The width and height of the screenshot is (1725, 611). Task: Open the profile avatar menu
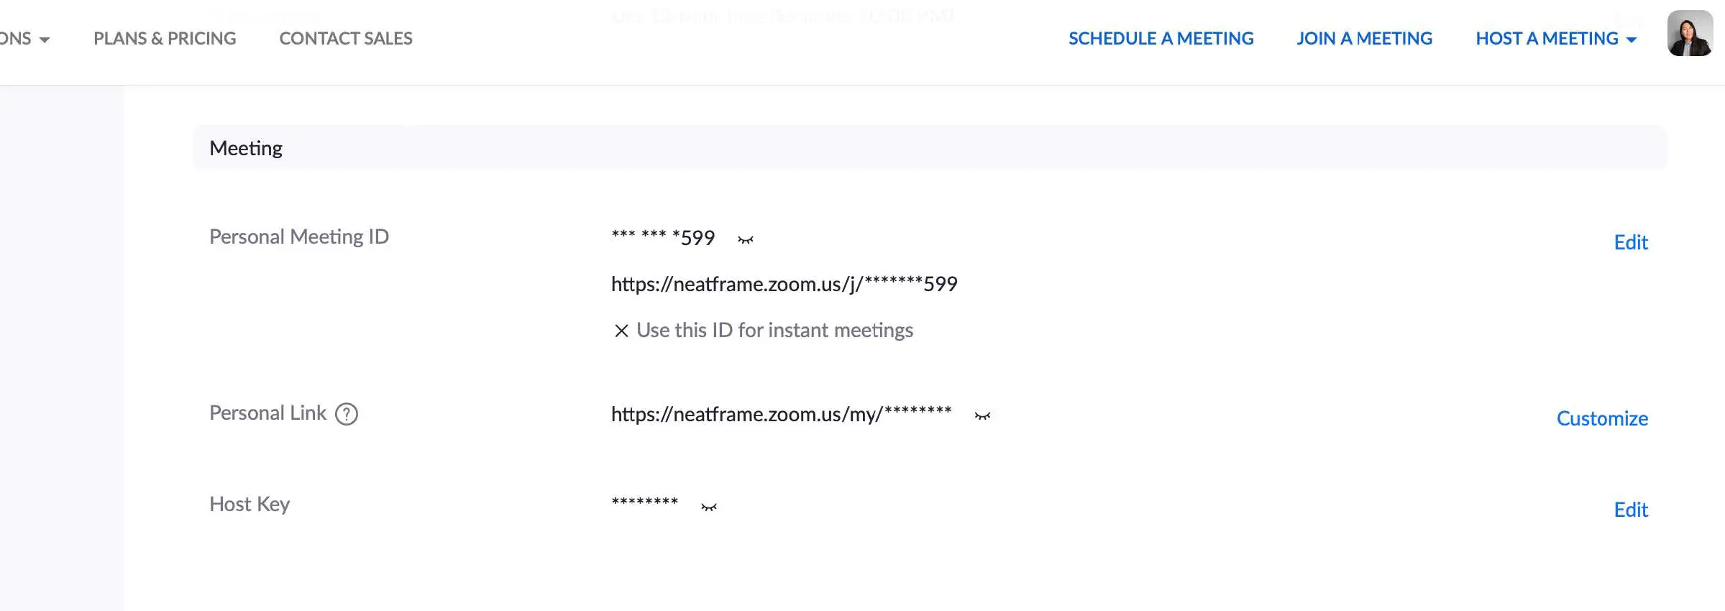click(1689, 34)
